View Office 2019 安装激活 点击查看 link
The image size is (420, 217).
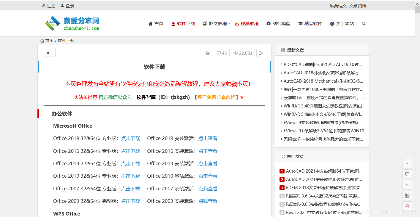pyautogui.click(x=208, y=139)
